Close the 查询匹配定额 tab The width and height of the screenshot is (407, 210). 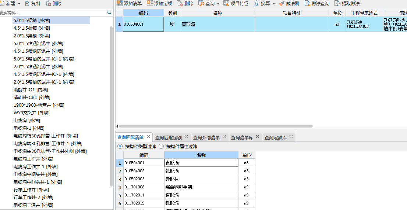[186, 137]
